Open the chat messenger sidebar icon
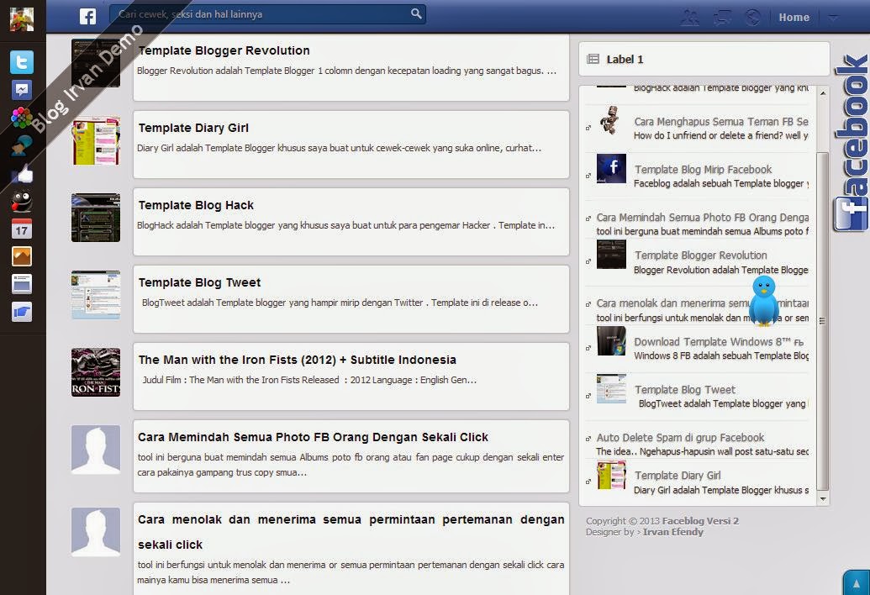 pyautogui.click(x=22, y=90)
